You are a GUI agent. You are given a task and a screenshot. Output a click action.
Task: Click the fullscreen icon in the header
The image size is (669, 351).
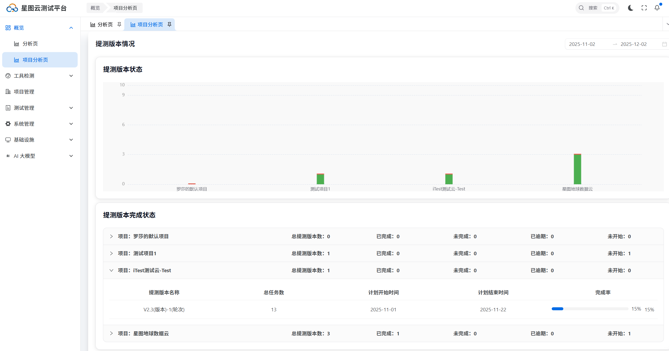pos(644,8)
